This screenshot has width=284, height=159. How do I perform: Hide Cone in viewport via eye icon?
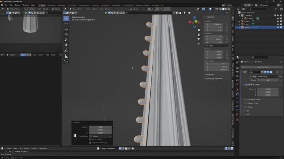click(x=278, y=21)
